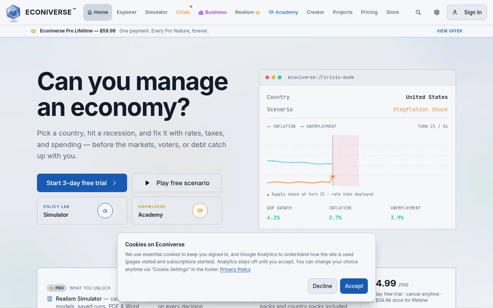The image size is (493, 308).
Task: Go to the Home tab
Action: click(x=98, y=12)
